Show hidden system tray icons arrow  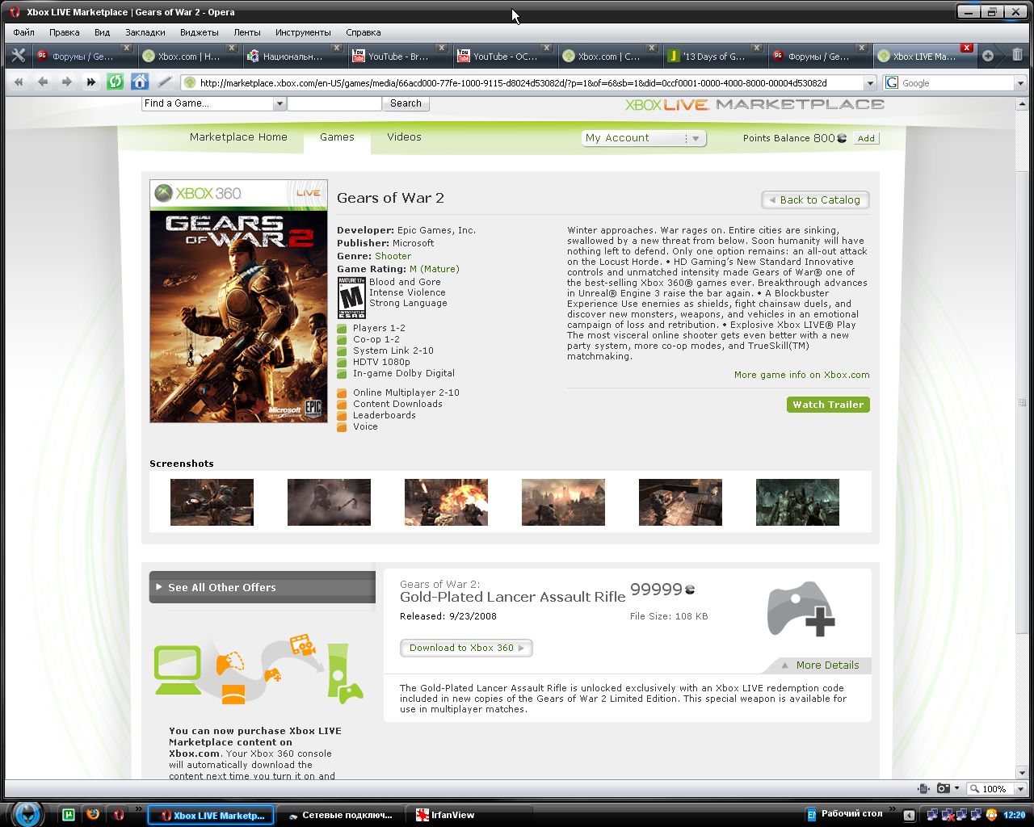(x=909, y=816)
